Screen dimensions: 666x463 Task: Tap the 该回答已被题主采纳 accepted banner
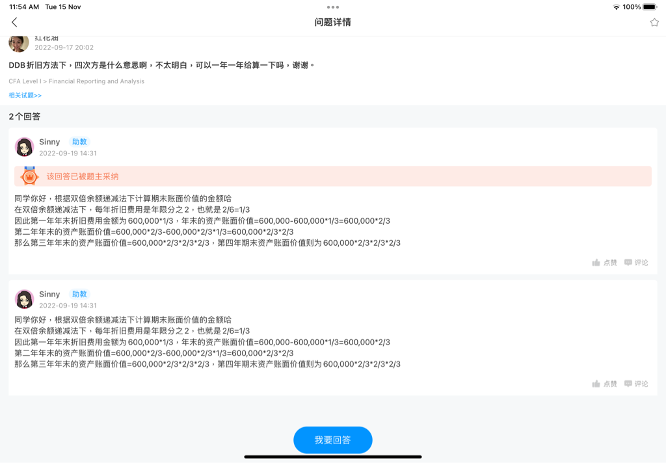click(83, 176)
